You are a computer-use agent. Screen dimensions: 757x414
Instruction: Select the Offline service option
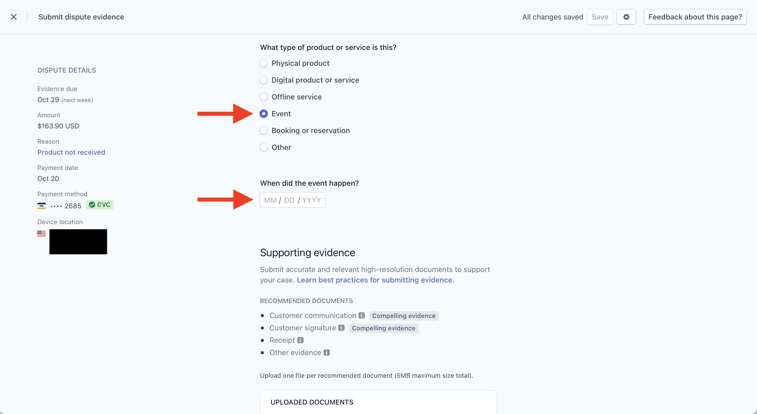coord(264,97)
